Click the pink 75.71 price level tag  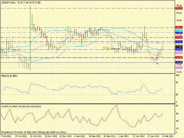pyautogui.click(x=179, y=68)
